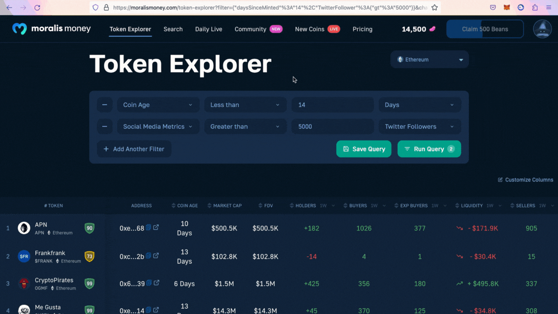
Task: Open APN address in external explorer
Action: (x=156, y=227)
